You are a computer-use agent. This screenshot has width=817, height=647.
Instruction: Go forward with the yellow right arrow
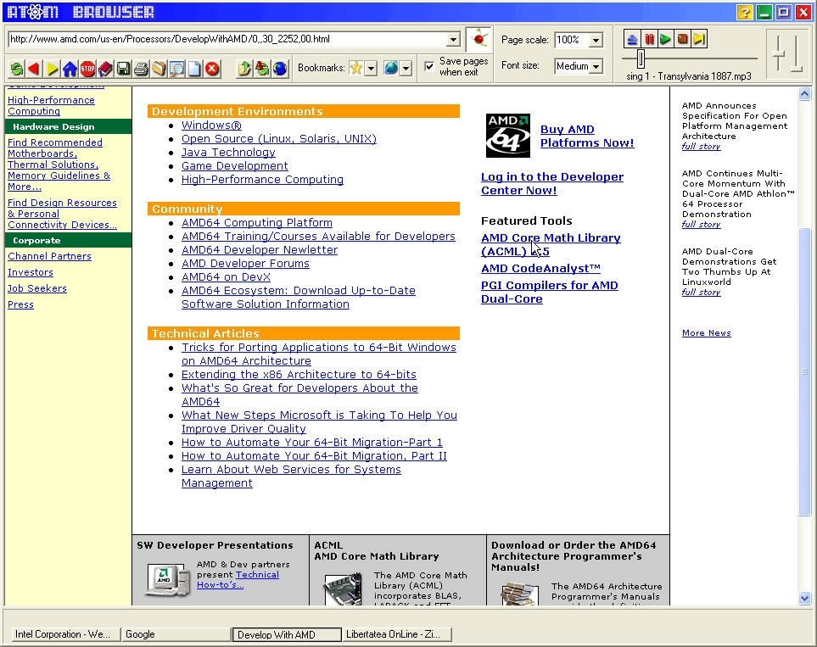pos(52,69)
